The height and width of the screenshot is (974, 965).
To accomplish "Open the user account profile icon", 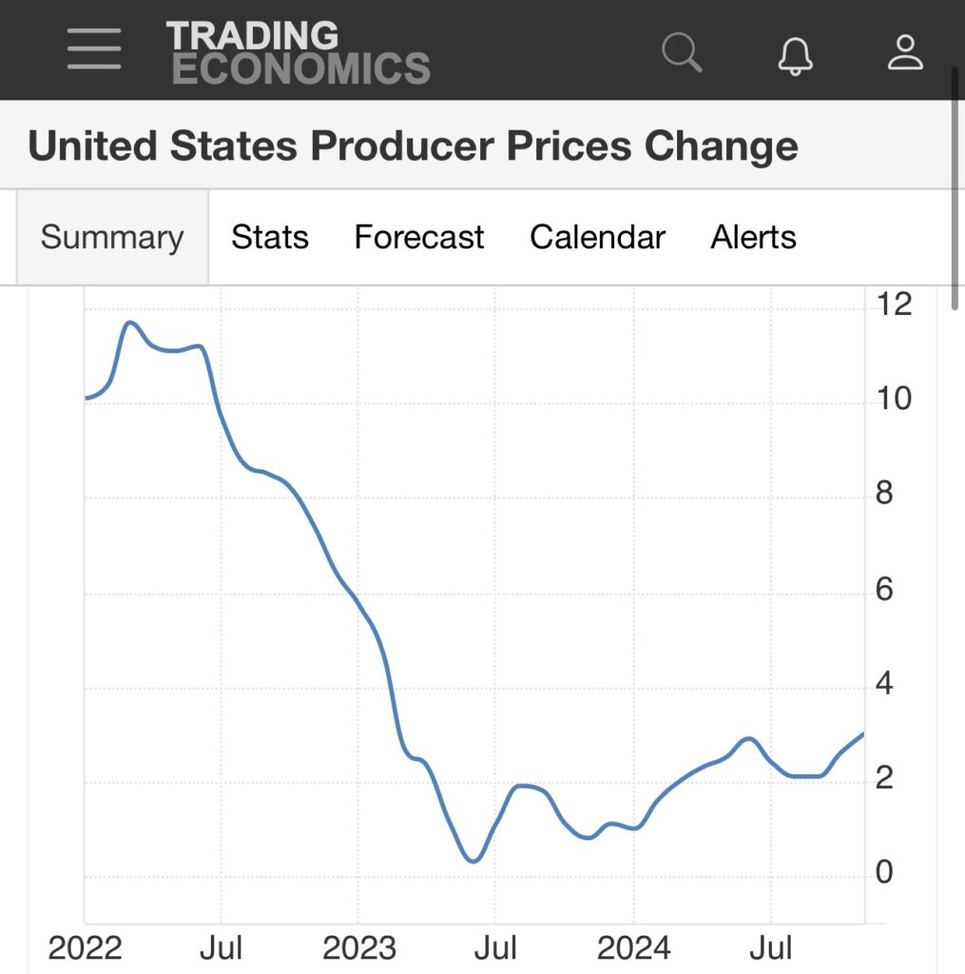I will click(x=905, y=52).
